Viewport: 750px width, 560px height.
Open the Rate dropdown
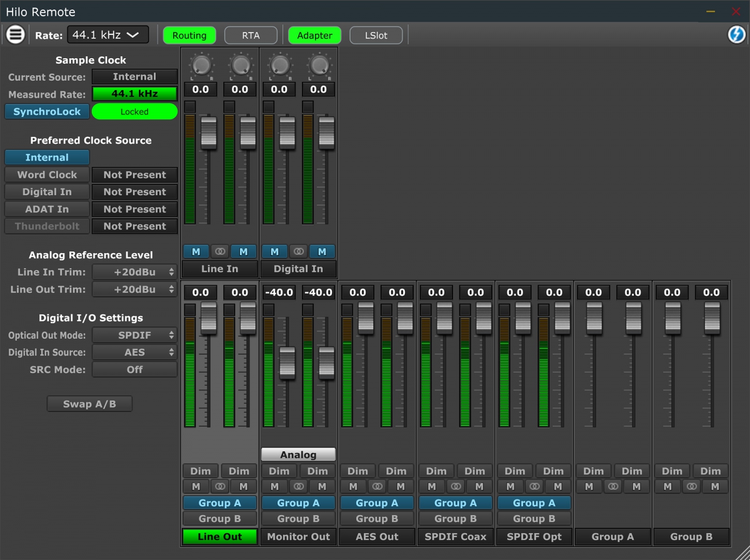[x=107, y=34]
